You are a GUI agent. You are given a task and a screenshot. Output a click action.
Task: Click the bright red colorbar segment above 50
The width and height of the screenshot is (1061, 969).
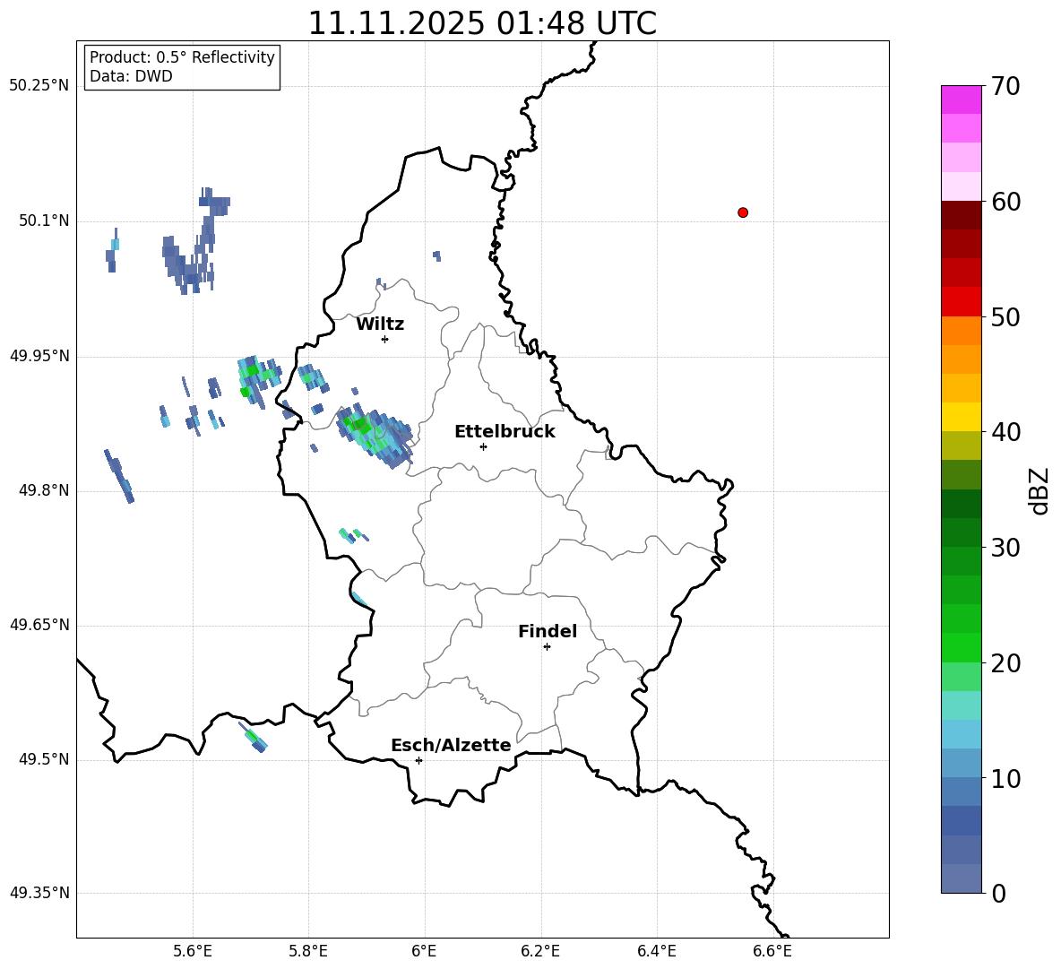pos(962,302)
